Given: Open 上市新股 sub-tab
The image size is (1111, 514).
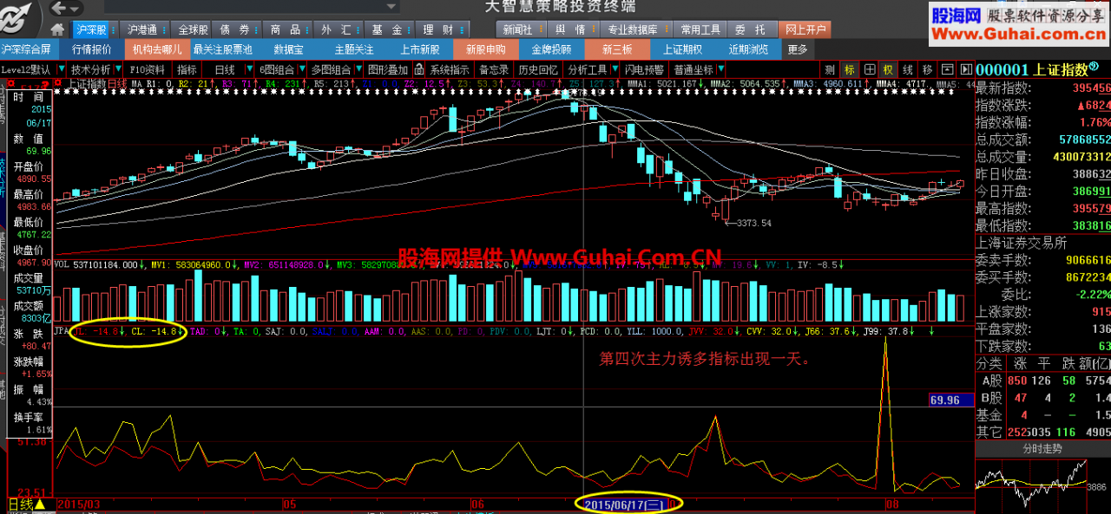Looking at the screenshot, I should (420, 49).
